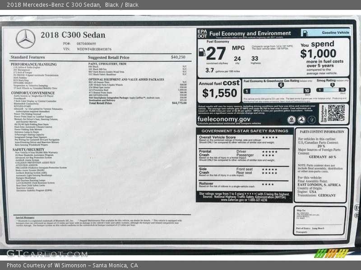Screen dimensions: 361x270
Task: Click the Overall Vehicle Score label
Action: point(218,137)
